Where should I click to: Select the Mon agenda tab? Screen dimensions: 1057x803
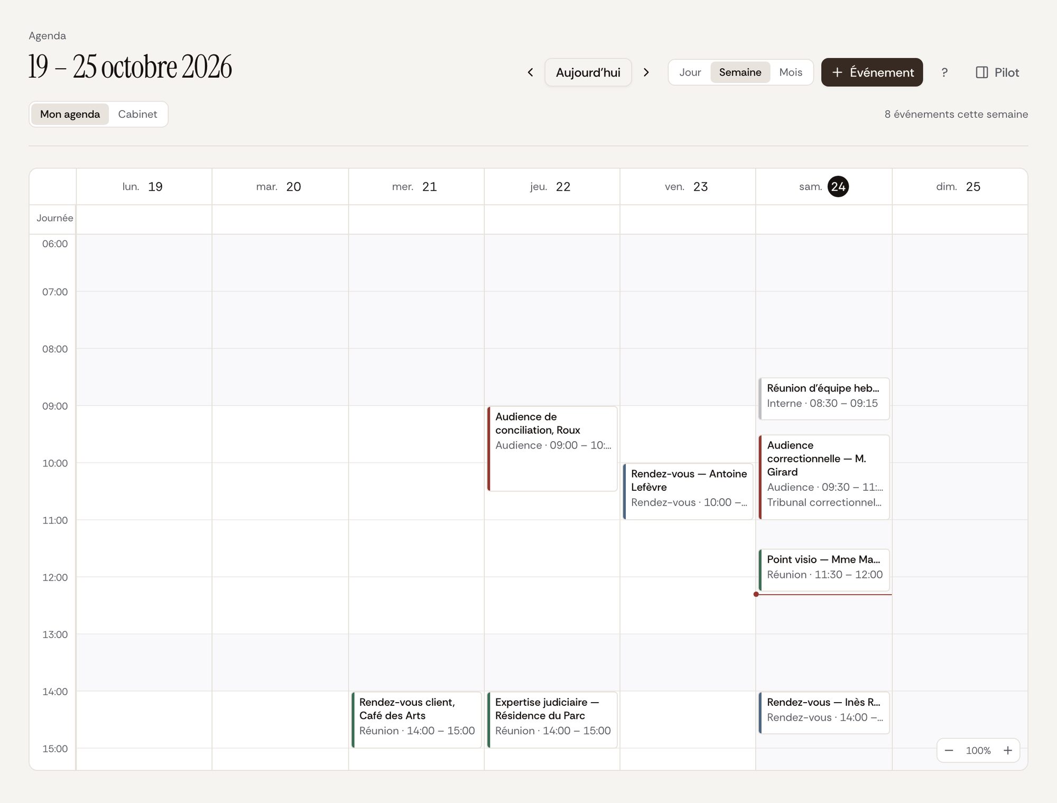coord(70,114)
